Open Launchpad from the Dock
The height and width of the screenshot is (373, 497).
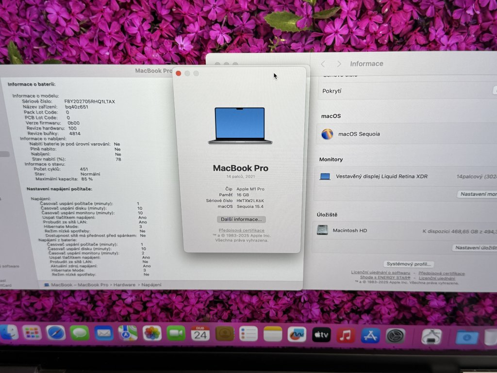click(32, 333)
